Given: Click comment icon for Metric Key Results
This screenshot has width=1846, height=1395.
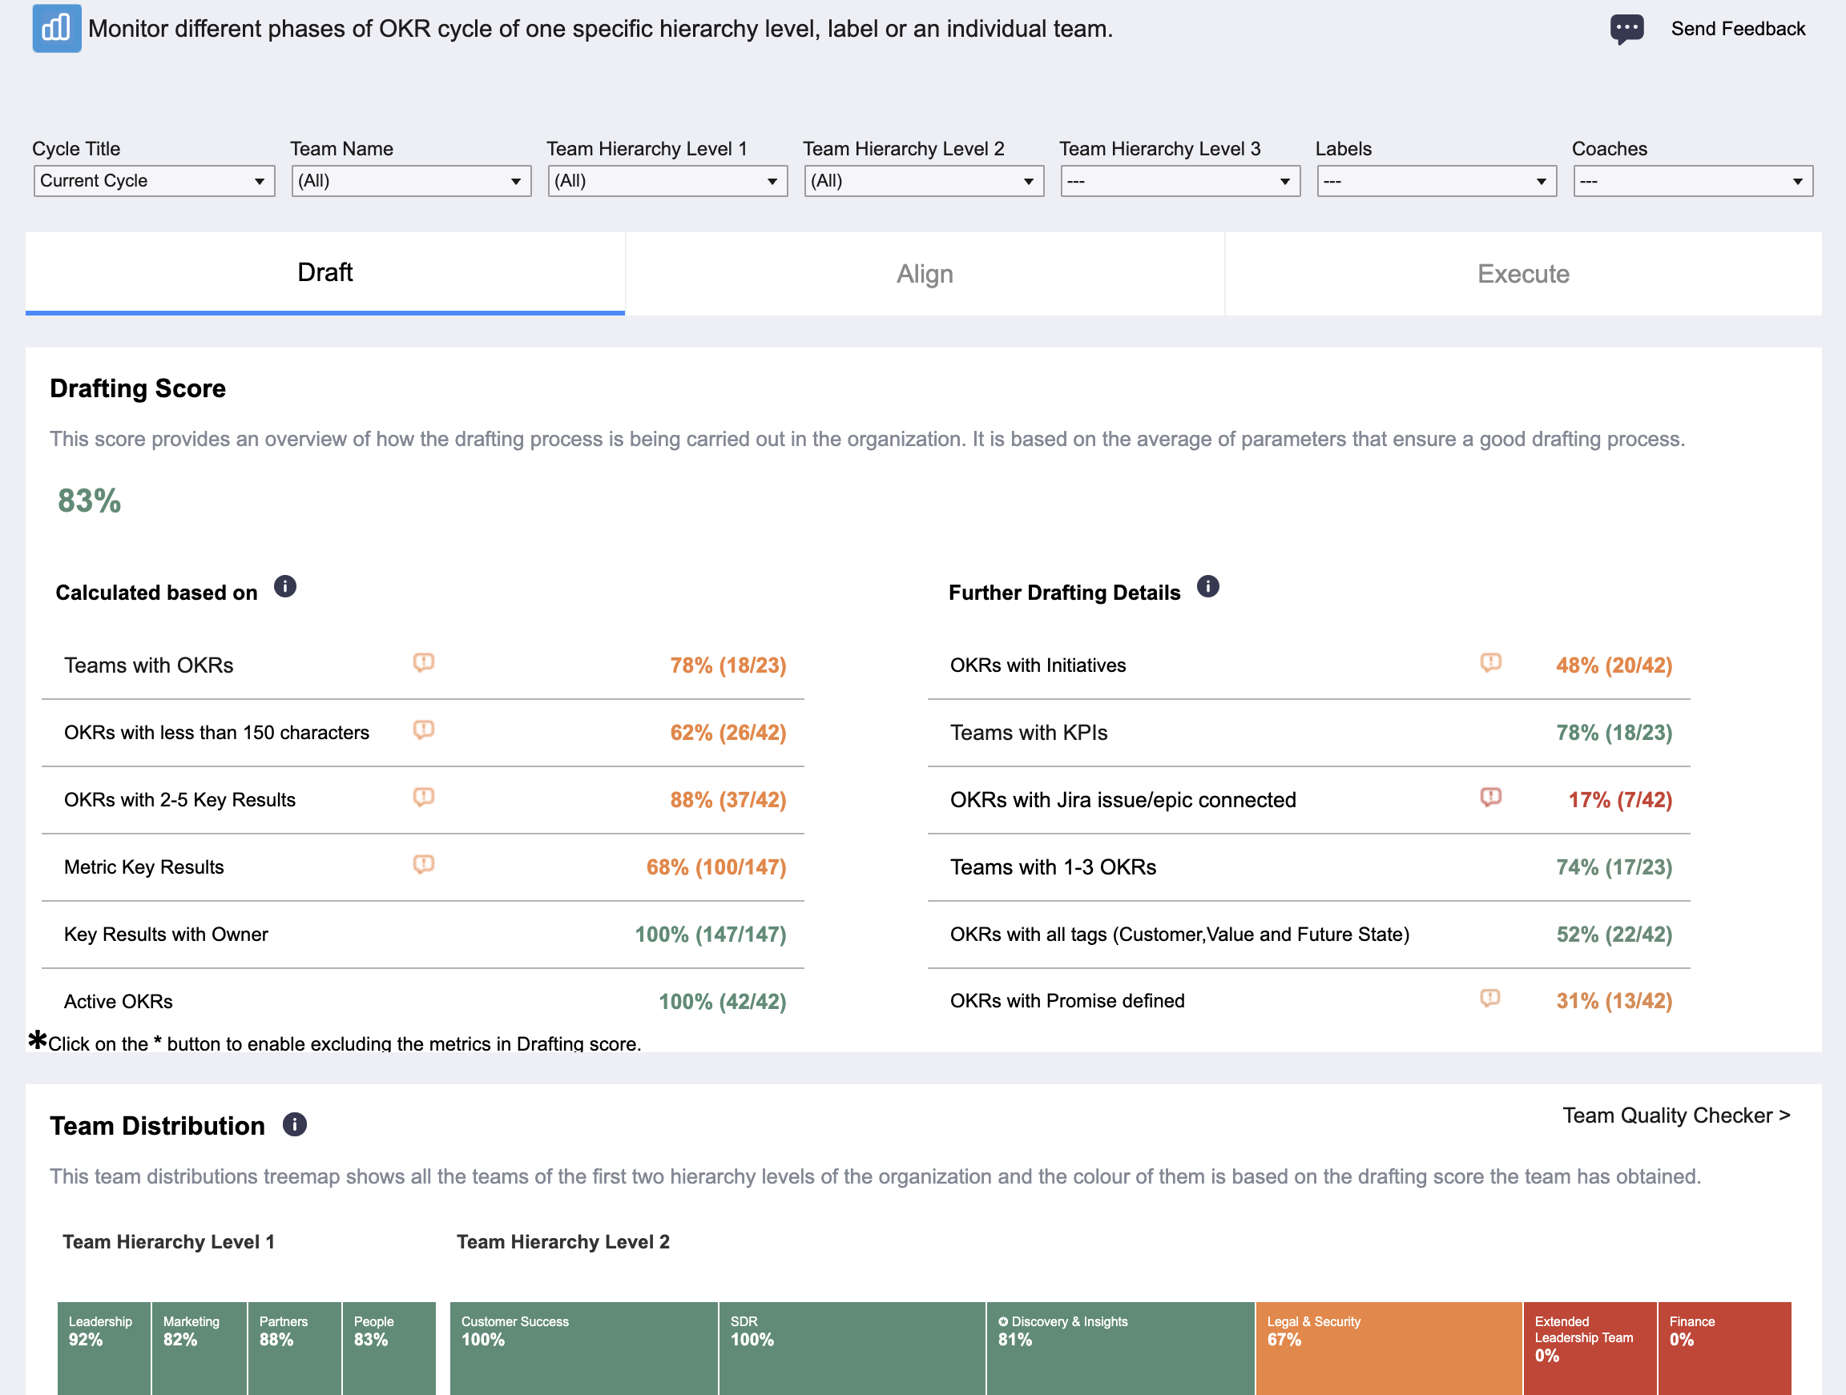Looking at the screenshot, I should (x=424, y=864).
